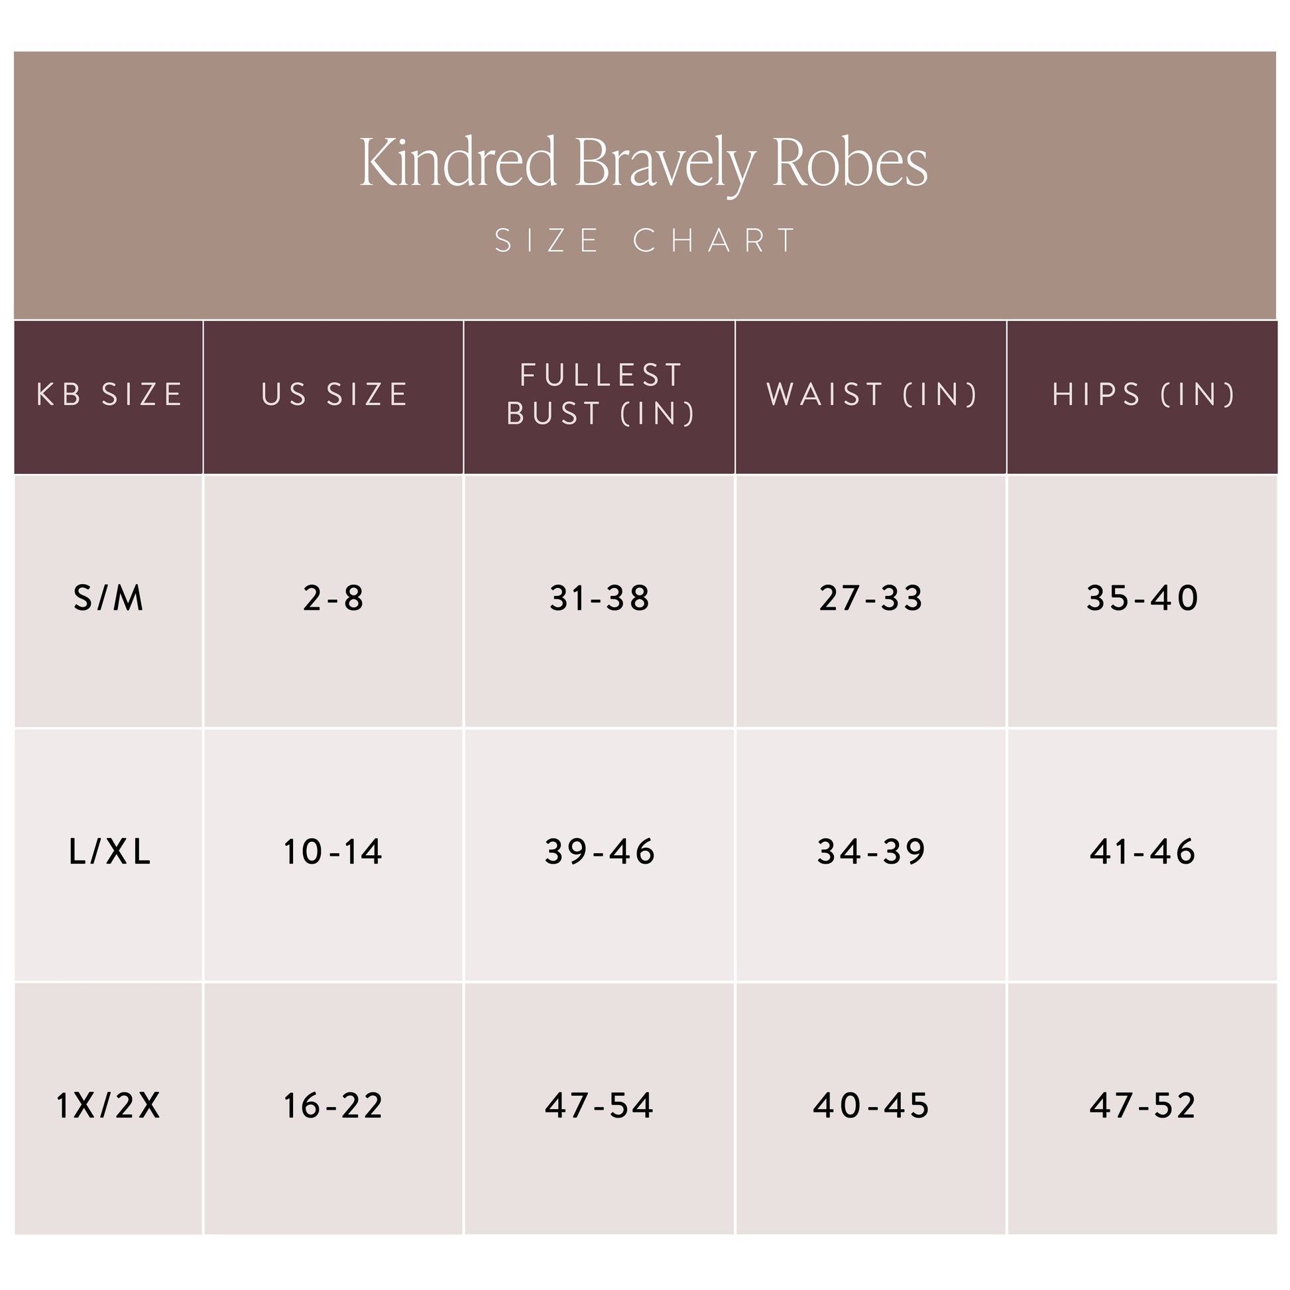The width and height of the screenshot is (1290, 1290).
Task: Click the 27-33 waist measurement cell
Action: 871,597
